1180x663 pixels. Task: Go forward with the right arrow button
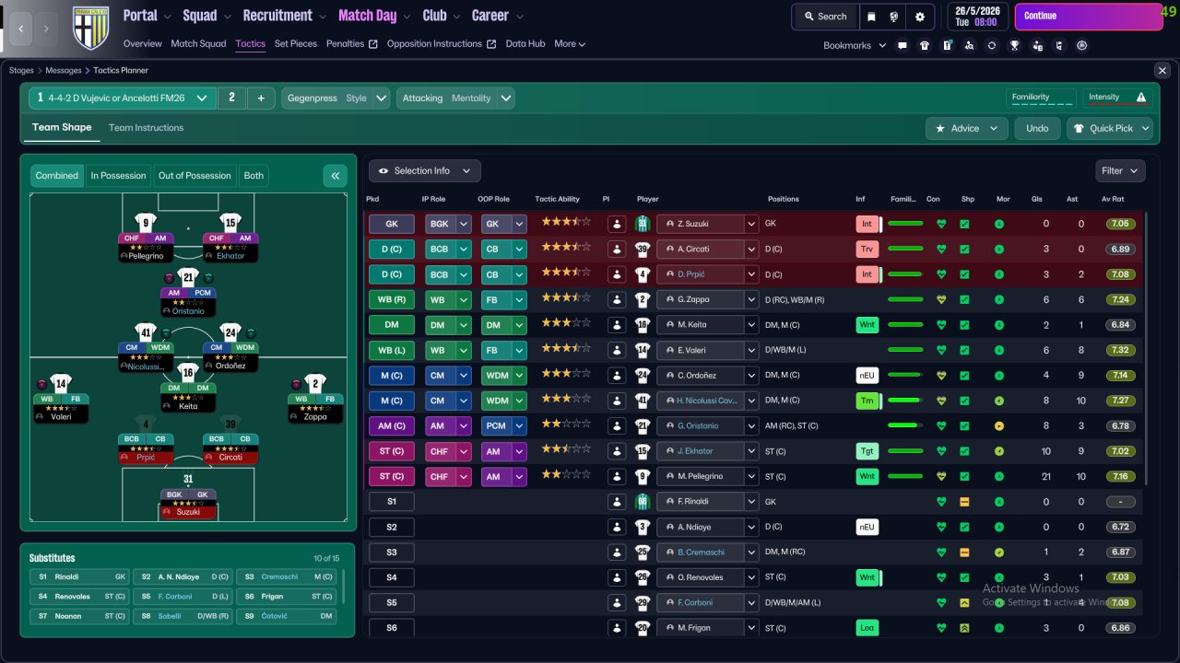47,29
